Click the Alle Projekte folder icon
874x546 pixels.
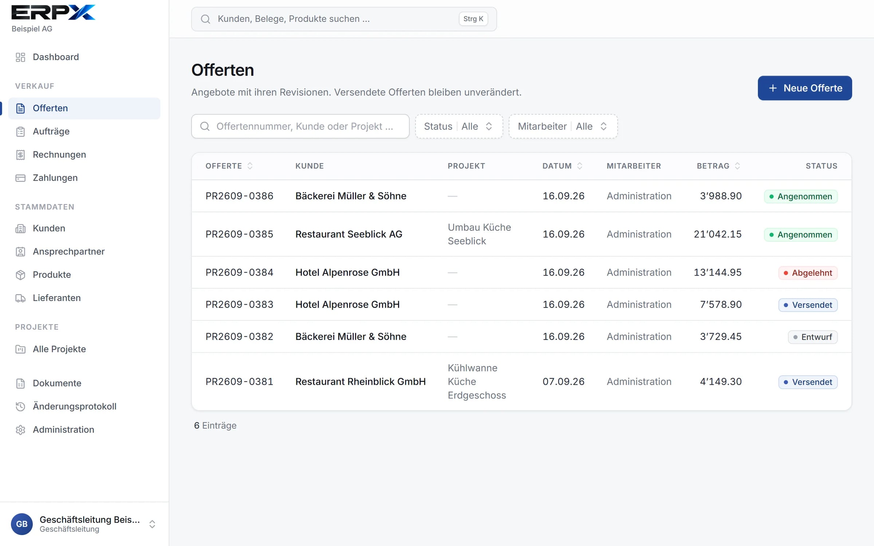coord(20,349)
